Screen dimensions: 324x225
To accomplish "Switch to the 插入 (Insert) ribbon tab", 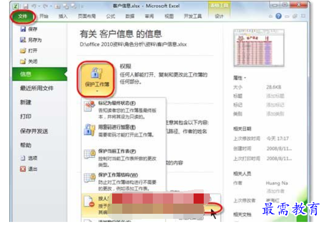I will click(x=63, y=16).
